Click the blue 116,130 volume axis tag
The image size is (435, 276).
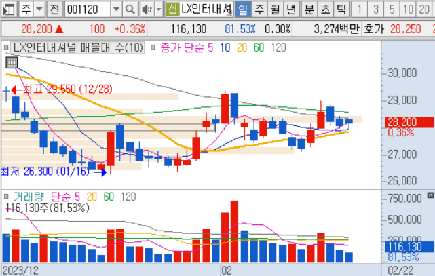pos(409,247)
